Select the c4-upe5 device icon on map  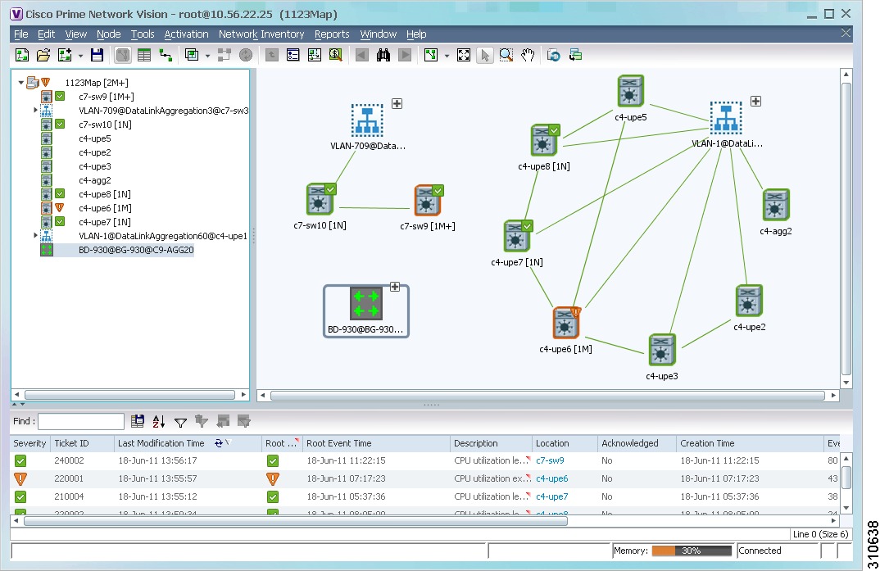point(630,91)
